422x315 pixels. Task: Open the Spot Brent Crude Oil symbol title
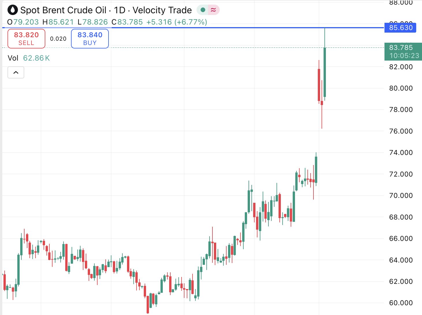[x=63, y=10]
